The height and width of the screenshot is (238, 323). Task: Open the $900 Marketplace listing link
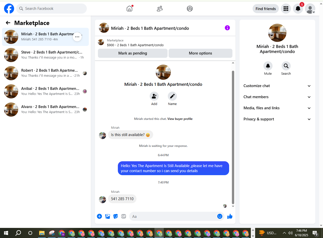tap(135, 45)
